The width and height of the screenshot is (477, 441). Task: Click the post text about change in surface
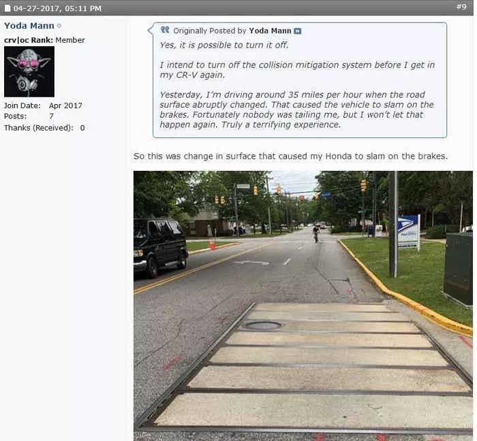(290, 156)
